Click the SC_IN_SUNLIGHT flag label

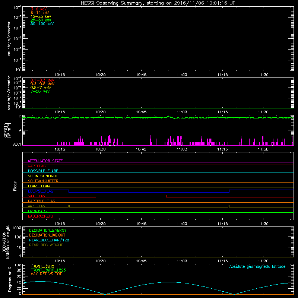tap(43, 176)
